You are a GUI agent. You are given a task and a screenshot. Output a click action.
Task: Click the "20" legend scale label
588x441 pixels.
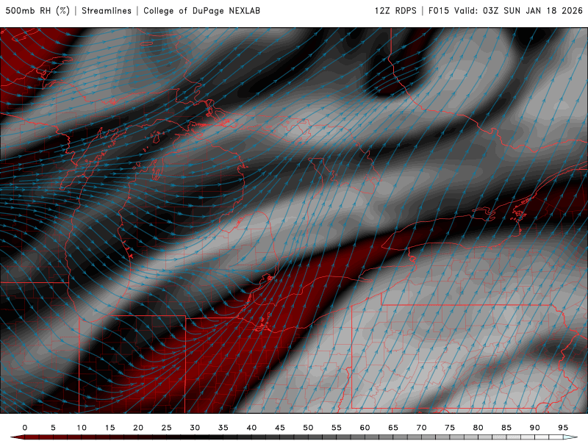[138, 428]
